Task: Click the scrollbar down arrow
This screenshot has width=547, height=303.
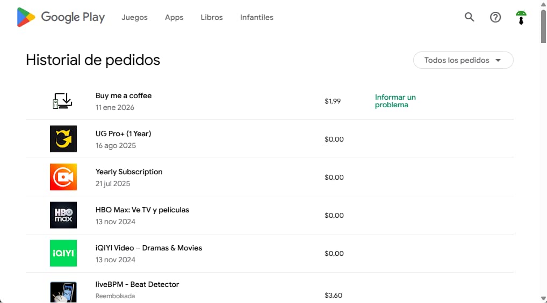Action: pos(543,299)
